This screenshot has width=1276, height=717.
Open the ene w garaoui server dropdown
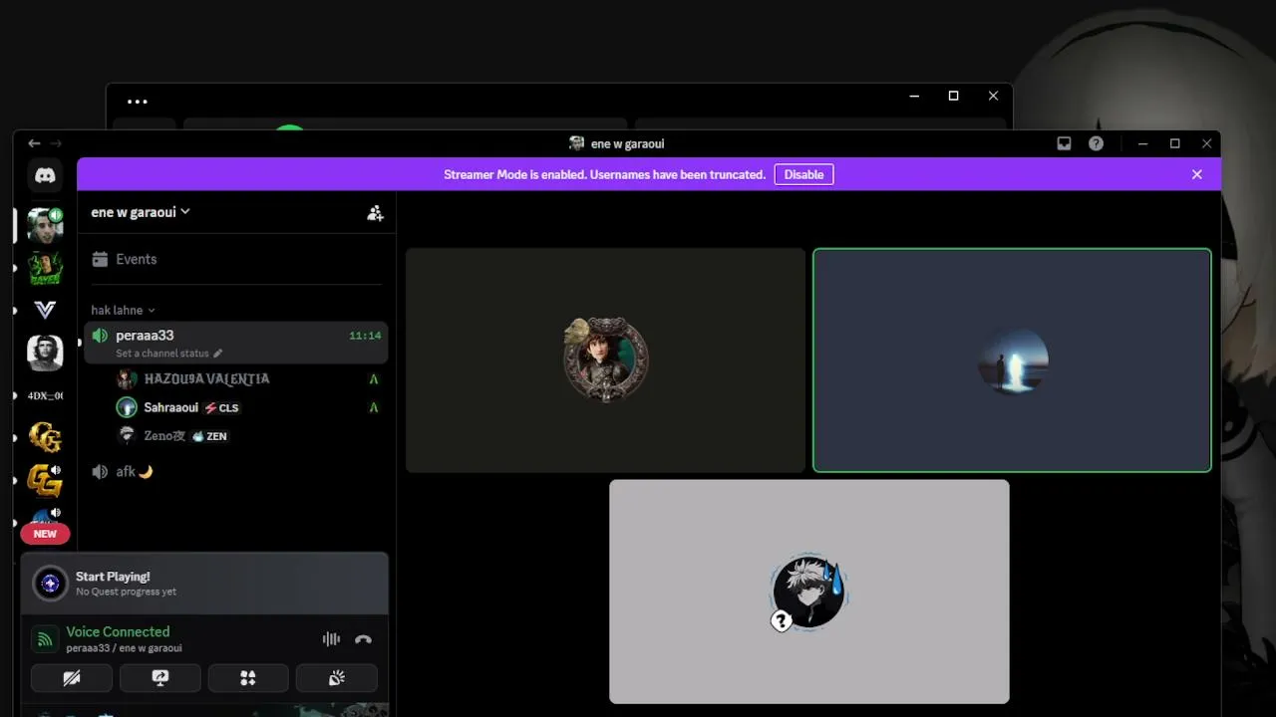(x=141, y=212)
